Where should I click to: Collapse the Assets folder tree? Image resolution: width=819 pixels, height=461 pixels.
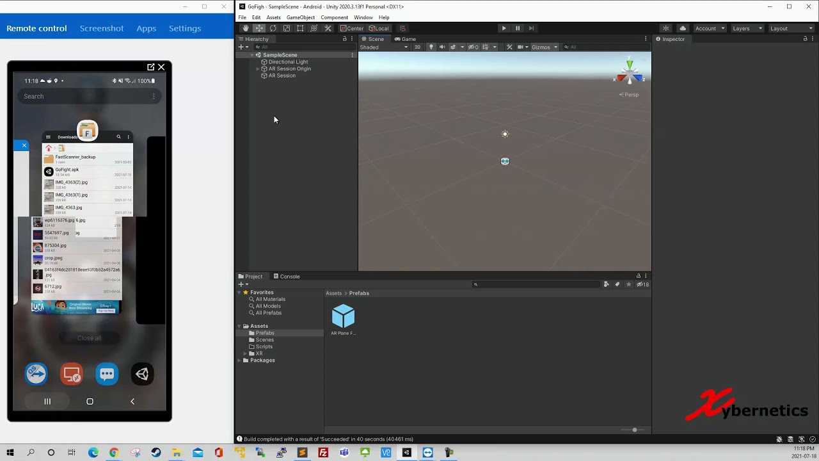pos(239,326)
